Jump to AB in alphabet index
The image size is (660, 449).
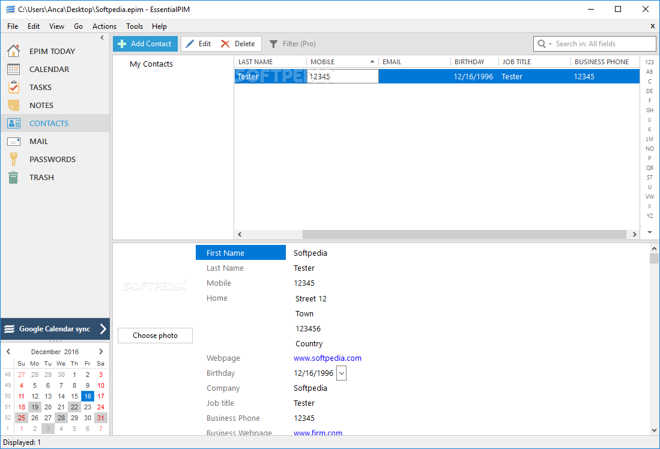(649, 72)
